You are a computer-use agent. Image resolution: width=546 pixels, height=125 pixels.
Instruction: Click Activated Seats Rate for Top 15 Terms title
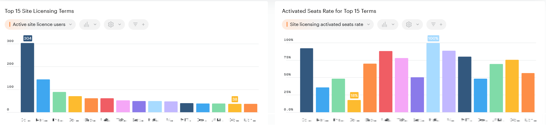pos(329,11)
